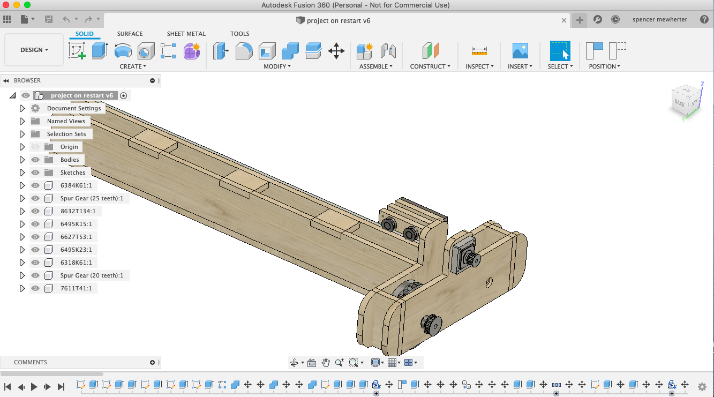
Task: Open the timeline settings gear
Action: pyautogui.click(x=702, y=386)
